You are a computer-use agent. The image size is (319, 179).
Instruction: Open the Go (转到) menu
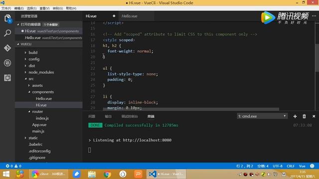coord(58,8)
